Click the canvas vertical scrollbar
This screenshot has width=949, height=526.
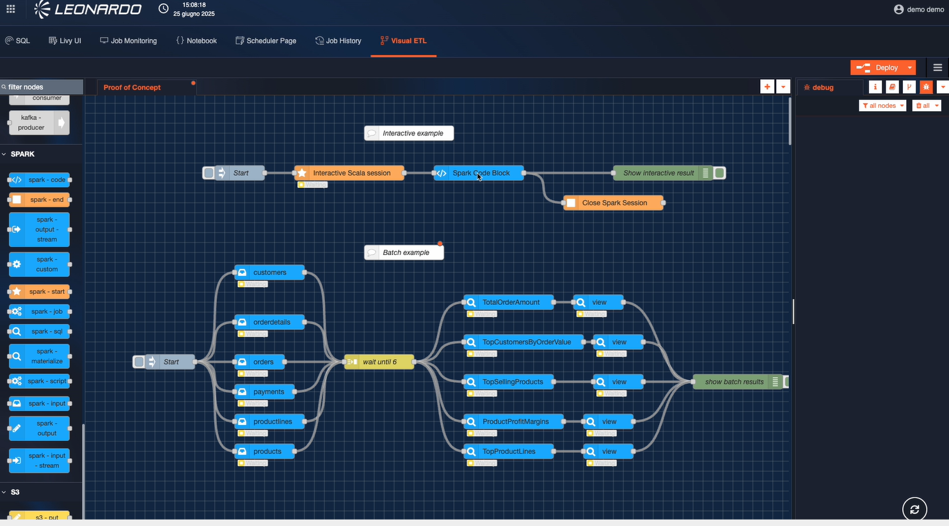(790, 121)
